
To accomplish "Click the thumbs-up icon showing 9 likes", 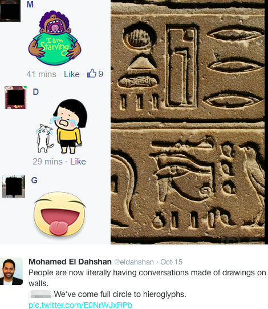I will click(92, 73).
